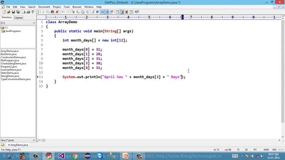Select TypeConversionDemo.java in the file list
Screen dimensions: 285x160
[16, 79]
